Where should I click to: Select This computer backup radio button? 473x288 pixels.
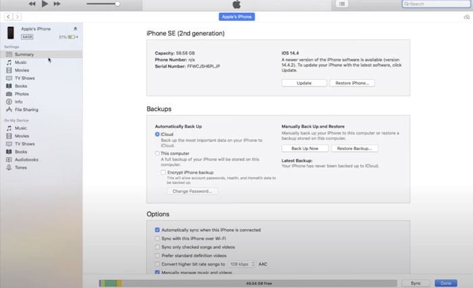point(157,153)
